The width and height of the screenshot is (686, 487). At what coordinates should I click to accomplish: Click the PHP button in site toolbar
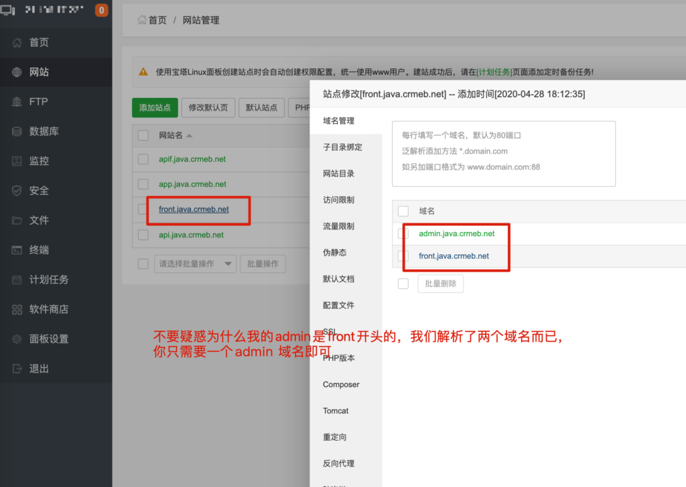tap(299, 107)
